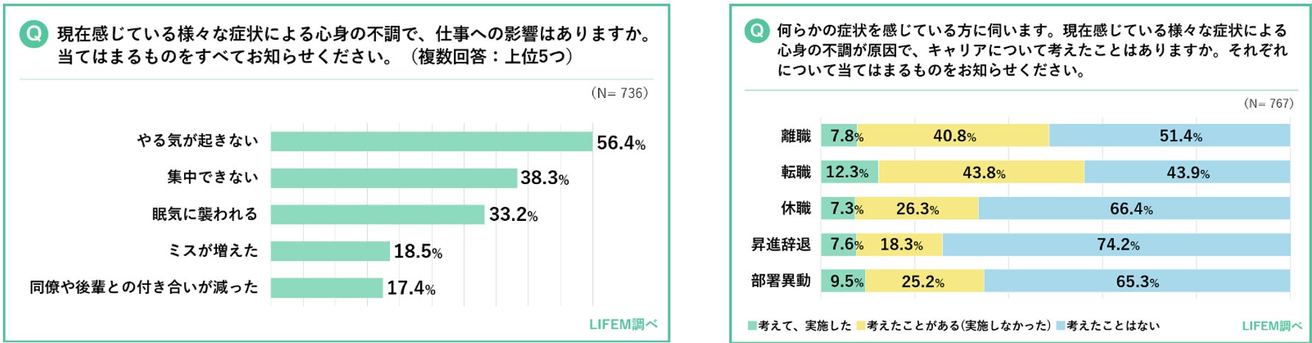1312x343 pixels.
Task: Click the 転職 row label
Action: 795,172
